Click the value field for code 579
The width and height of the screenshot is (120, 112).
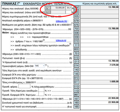coord(100,20)
